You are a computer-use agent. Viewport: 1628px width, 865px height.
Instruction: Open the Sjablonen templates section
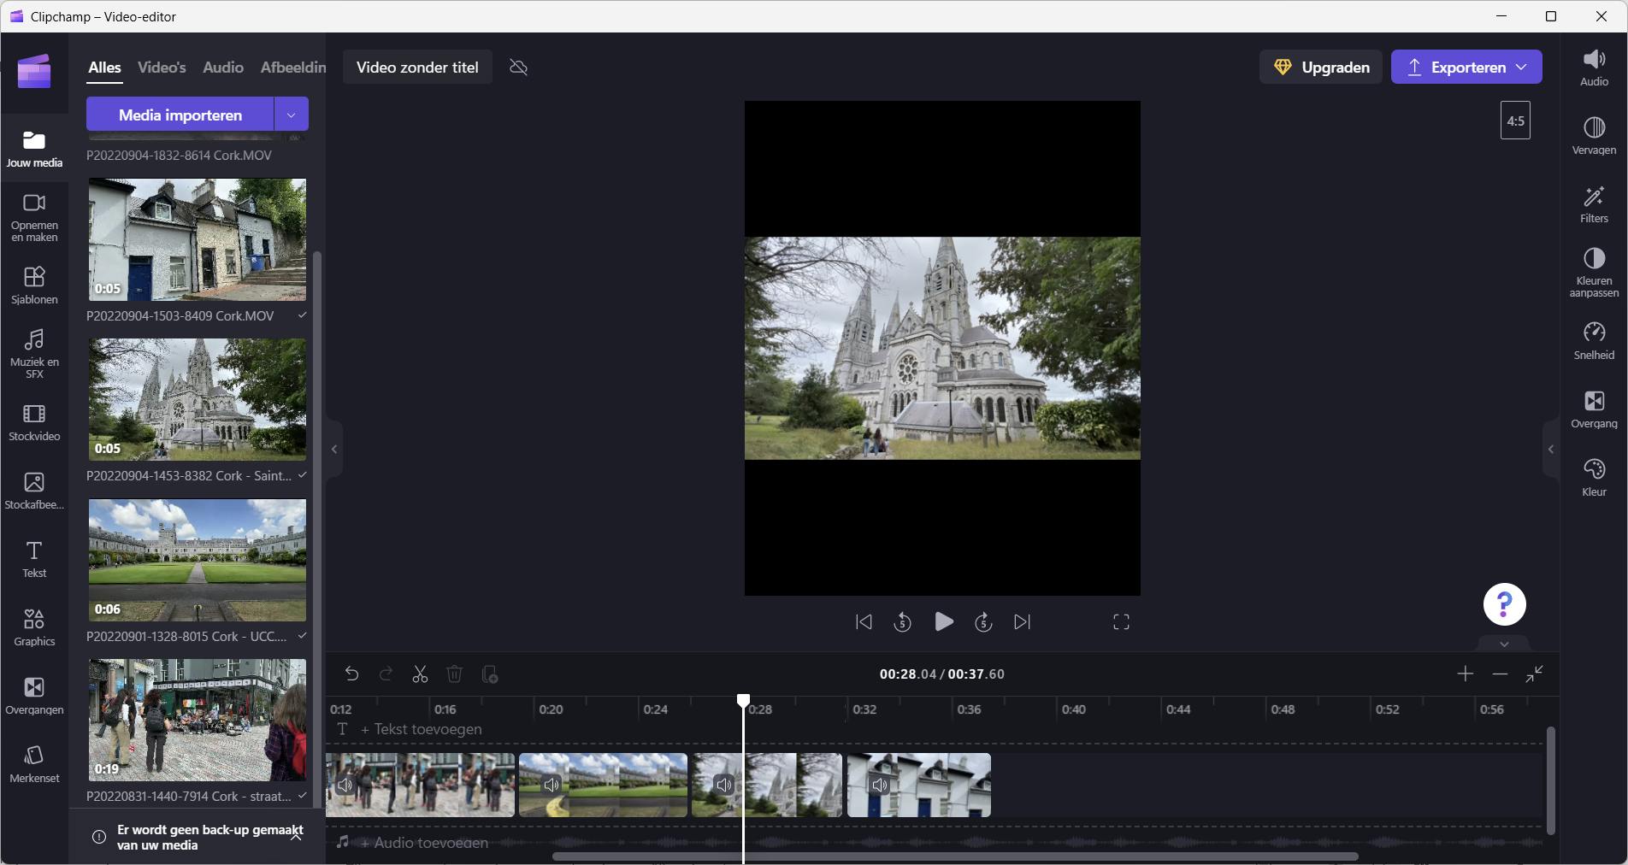pos(34,285)
